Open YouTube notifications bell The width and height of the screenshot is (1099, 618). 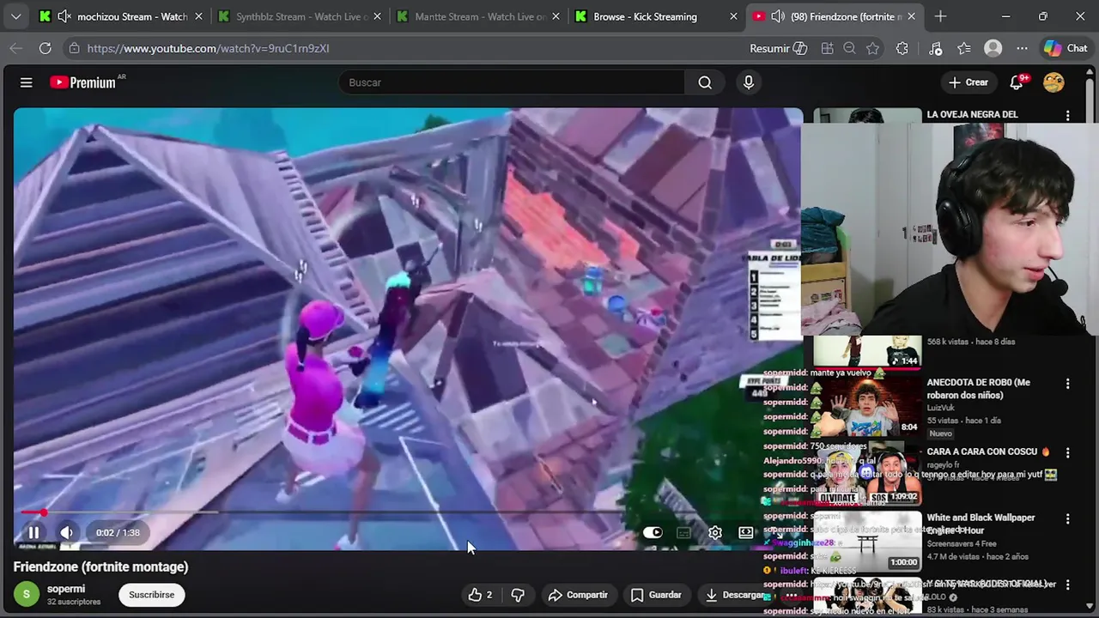point(1017,82)
